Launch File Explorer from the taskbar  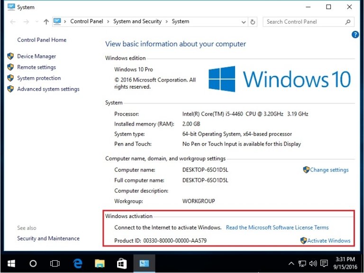[x=100, y=263]
